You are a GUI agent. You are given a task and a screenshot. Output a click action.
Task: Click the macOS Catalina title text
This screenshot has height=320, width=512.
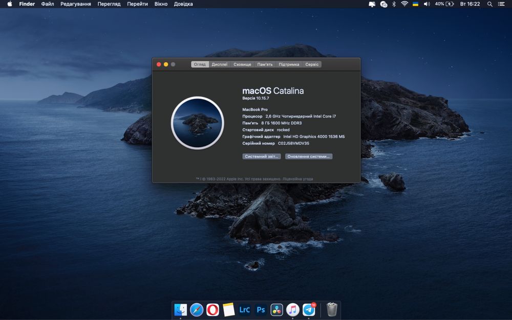click(x=273, y=91)
